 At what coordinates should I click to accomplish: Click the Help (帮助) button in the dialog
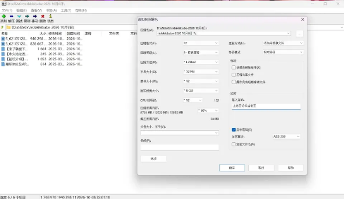pyautogui.click(x=291, y=168)
